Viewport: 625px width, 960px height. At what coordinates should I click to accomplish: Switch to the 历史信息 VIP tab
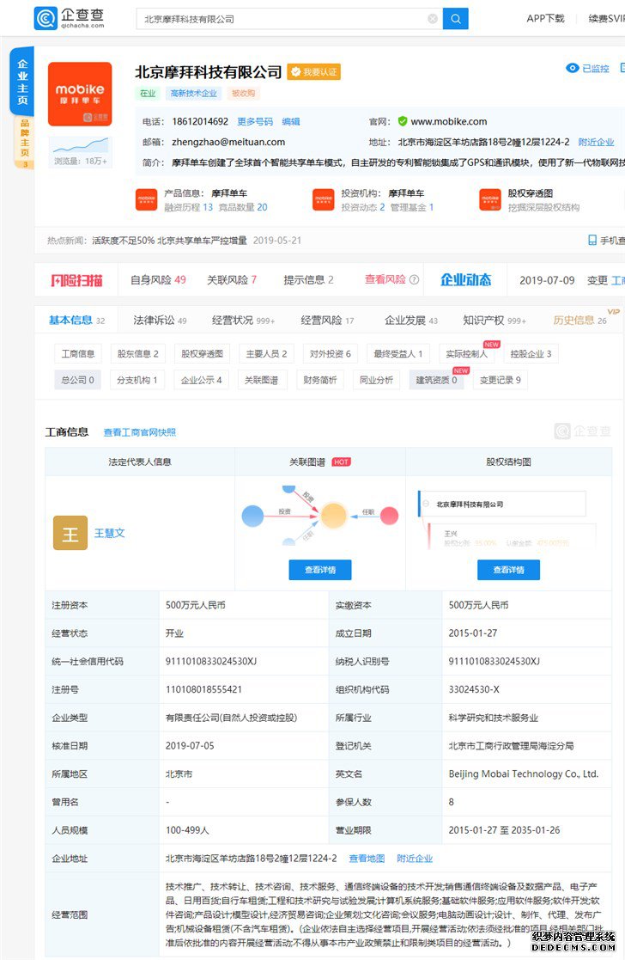click(x=579, y=321)
